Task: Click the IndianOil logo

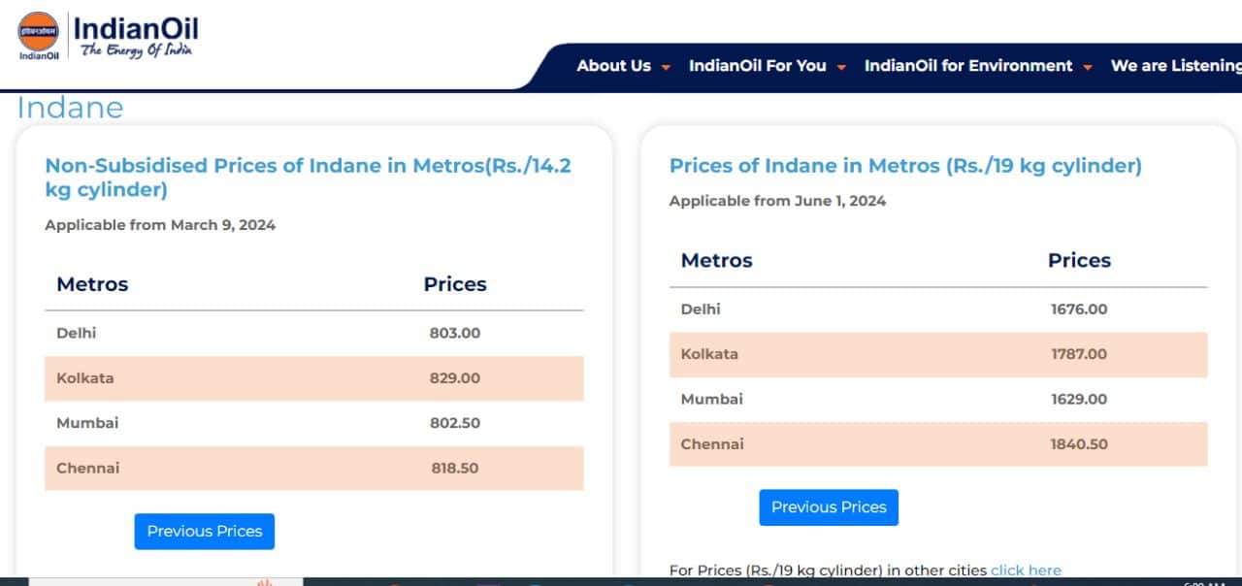Action: 107,37
